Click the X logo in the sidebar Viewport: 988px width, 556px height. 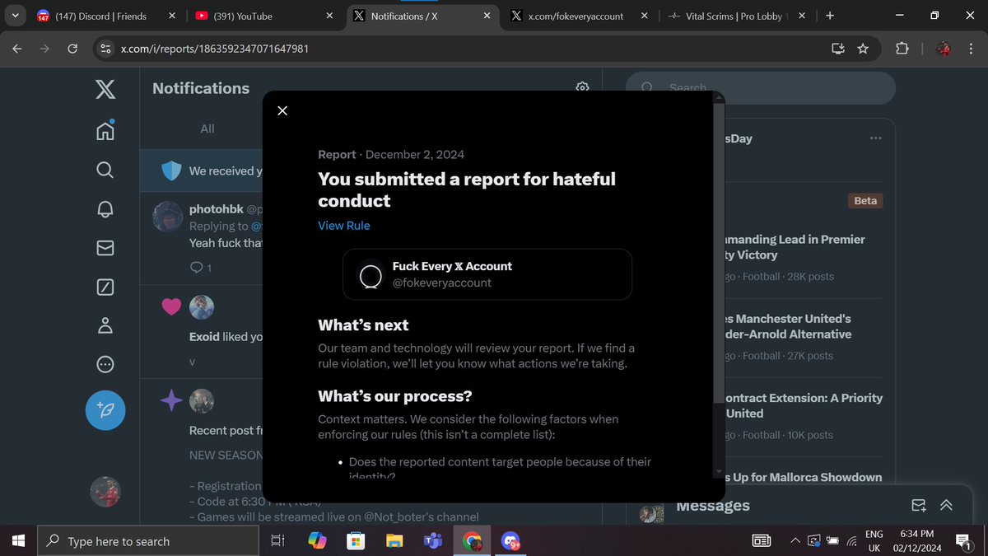point(105,88)
